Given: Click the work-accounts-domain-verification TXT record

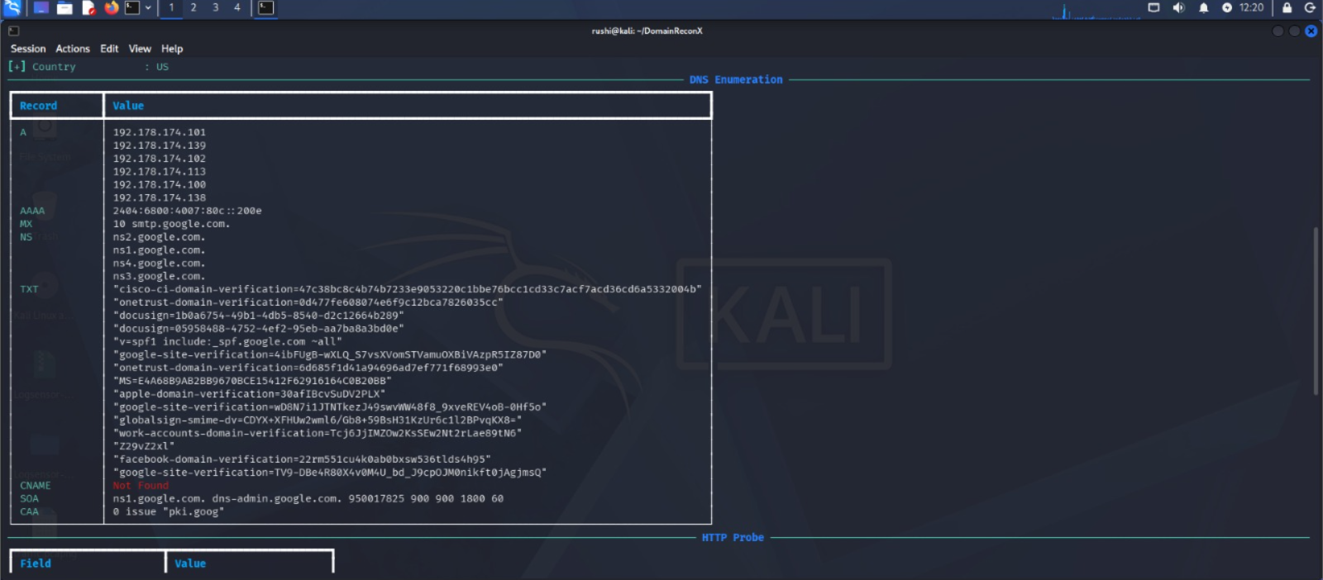Looking at the screenshot, I should [318, 434].
